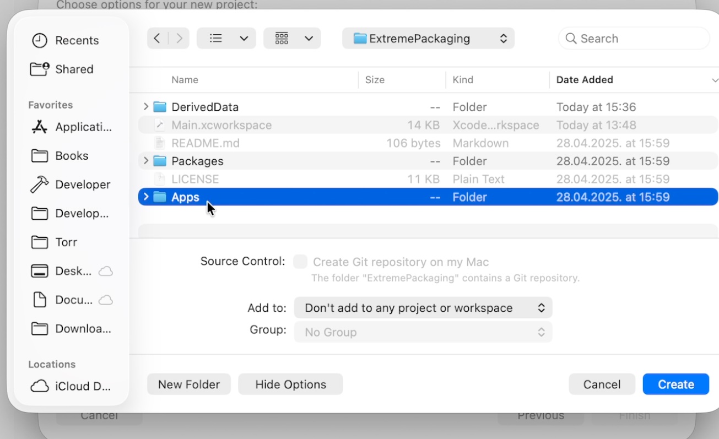
Task: Click the New Folder button
Action: tap(188, 384)
